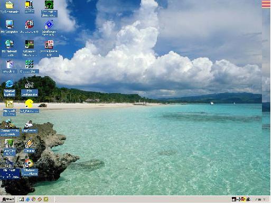Click the clock in the system tray
Screen dimensions: 272x205
tap(260, 200)
